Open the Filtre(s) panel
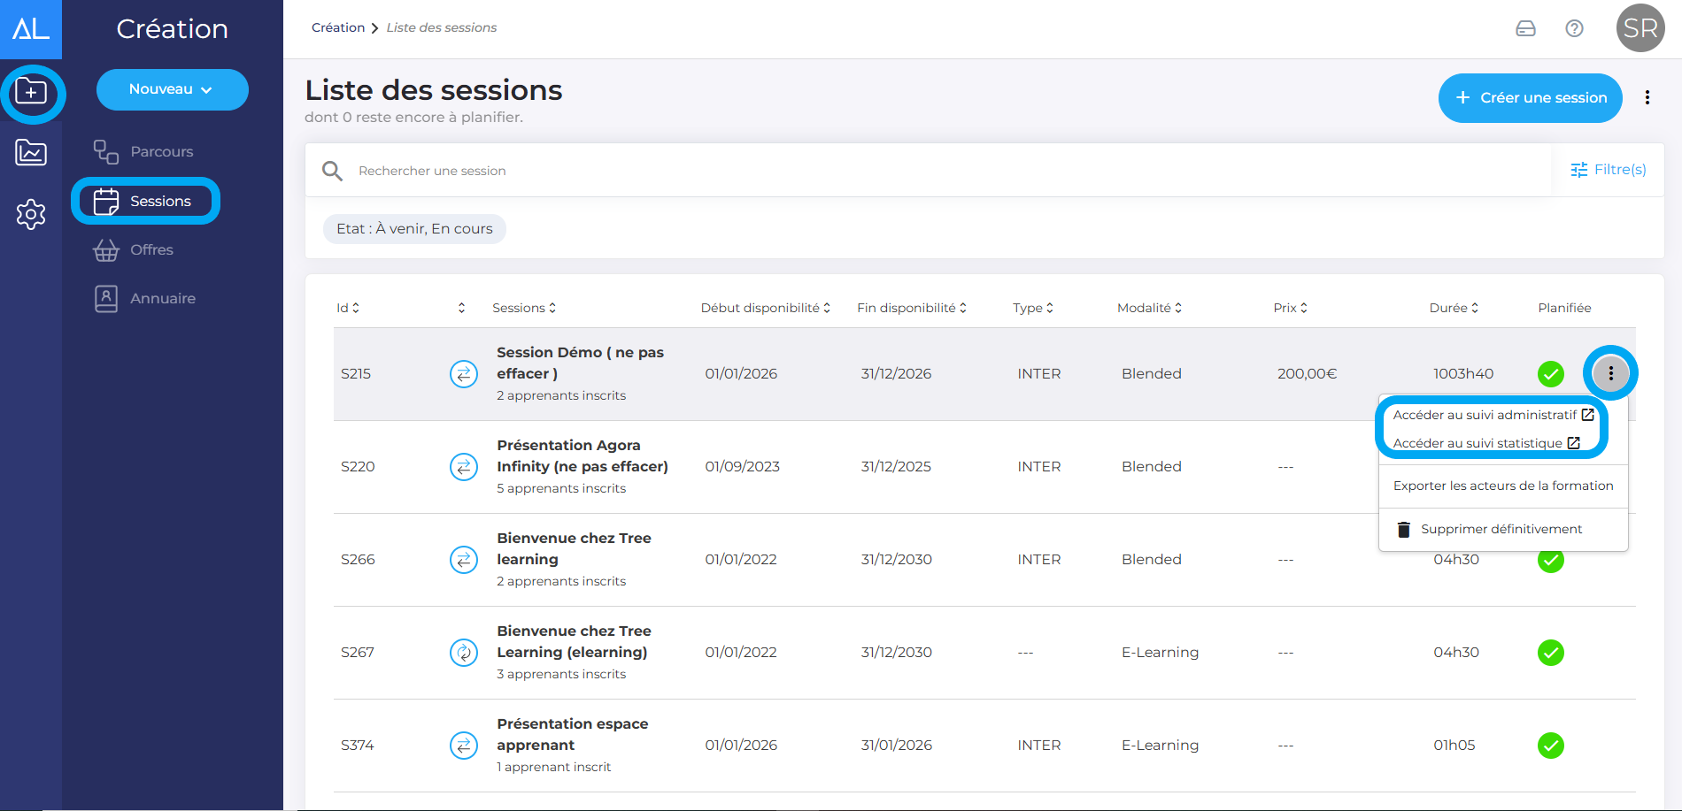 (1608, 170)
